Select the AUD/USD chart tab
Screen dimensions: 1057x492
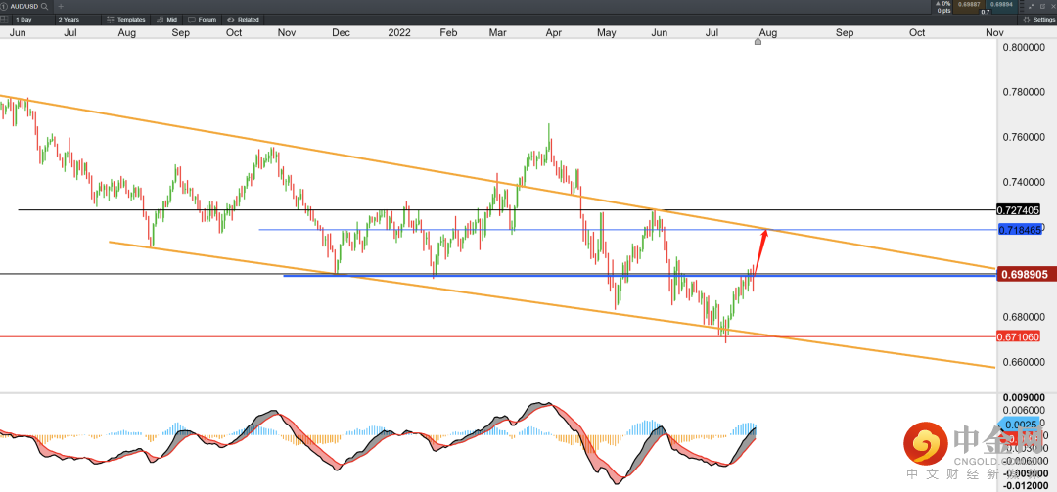pyautogui.click(x=24, y=7)
